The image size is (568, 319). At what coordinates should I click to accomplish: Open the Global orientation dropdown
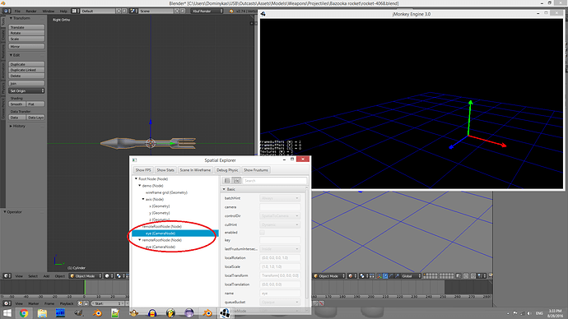411,276
